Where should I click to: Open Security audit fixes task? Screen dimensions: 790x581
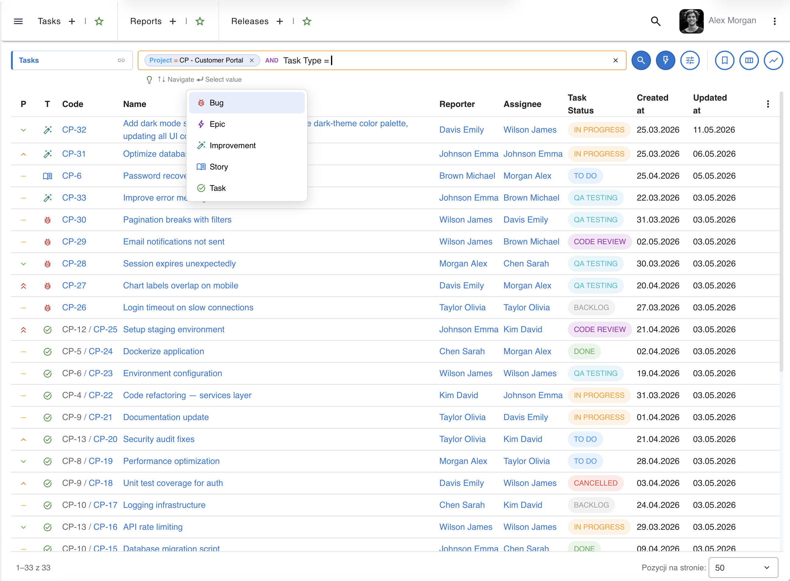pyautogui.click(x=158, y=439)
